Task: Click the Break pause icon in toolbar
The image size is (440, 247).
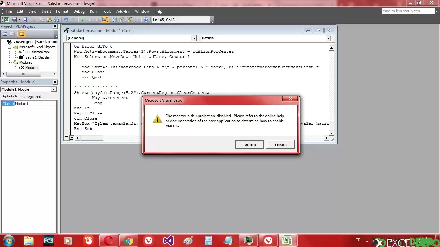Action: 90,20
